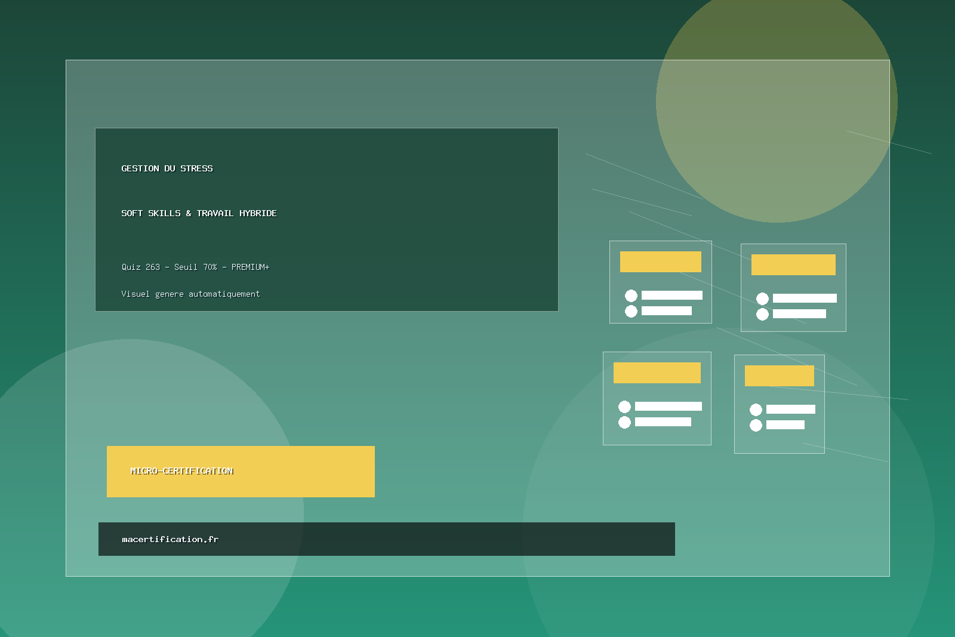
Task: Choose first white circle in upper-right quiz card
Action: 762,299
